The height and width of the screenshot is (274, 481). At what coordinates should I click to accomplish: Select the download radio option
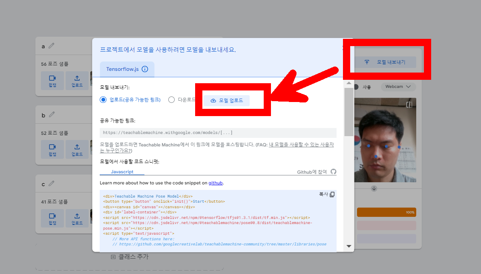pyautogui.click(x=171, y=100)
